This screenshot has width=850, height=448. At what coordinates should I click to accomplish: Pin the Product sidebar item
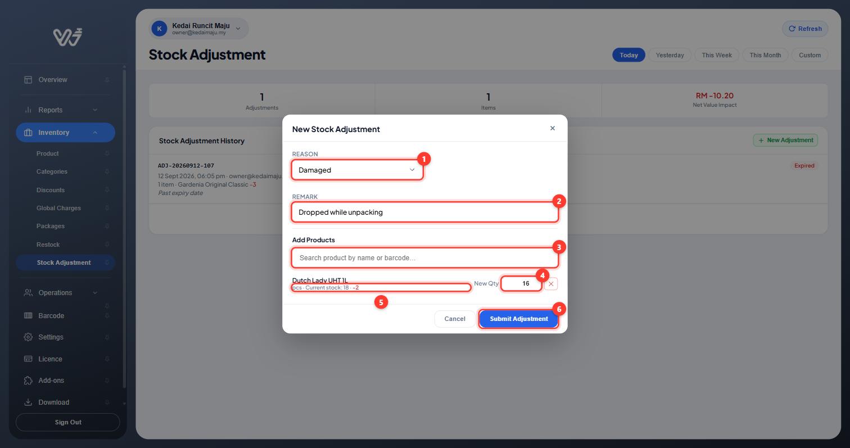[107, 153]
